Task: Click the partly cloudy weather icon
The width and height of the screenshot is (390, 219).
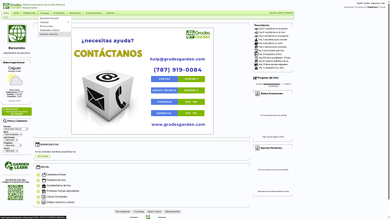Action: point(15,80)
